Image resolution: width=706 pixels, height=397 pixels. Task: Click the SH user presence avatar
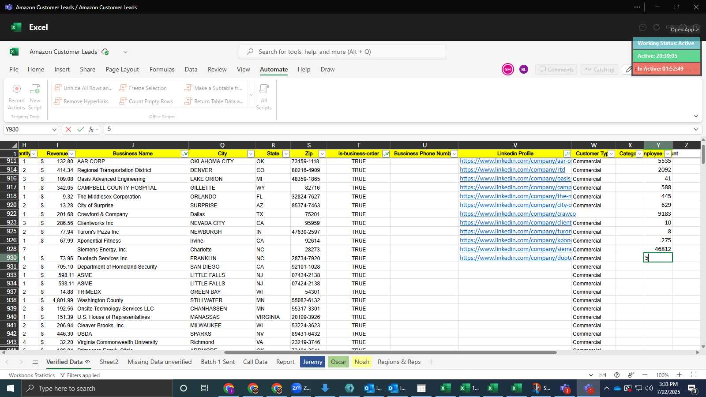tap(508, 69)
